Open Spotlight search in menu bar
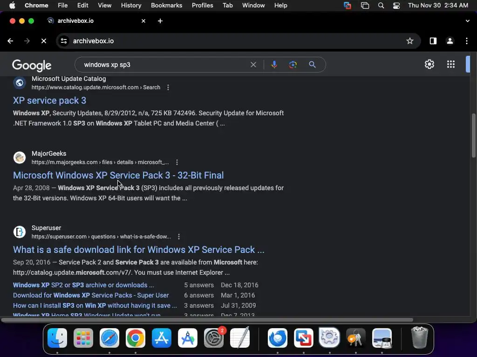This screenshot has width=477, height=357. pos(381,6)
